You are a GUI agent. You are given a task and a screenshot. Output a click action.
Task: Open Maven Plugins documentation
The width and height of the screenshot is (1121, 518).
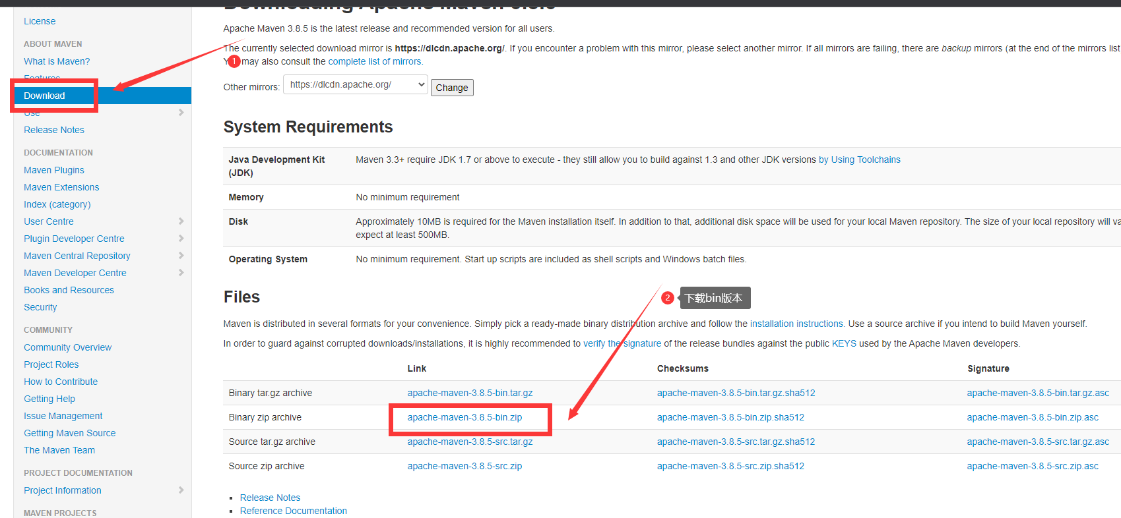click(54, 170)
